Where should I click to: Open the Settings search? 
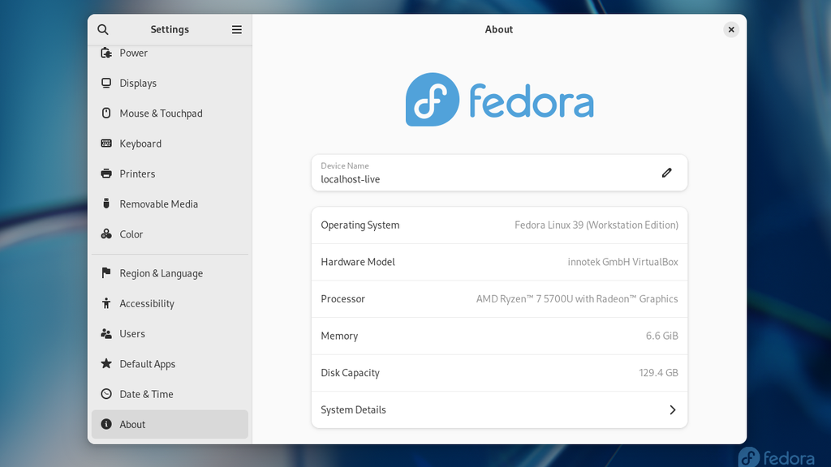point(102,29)
